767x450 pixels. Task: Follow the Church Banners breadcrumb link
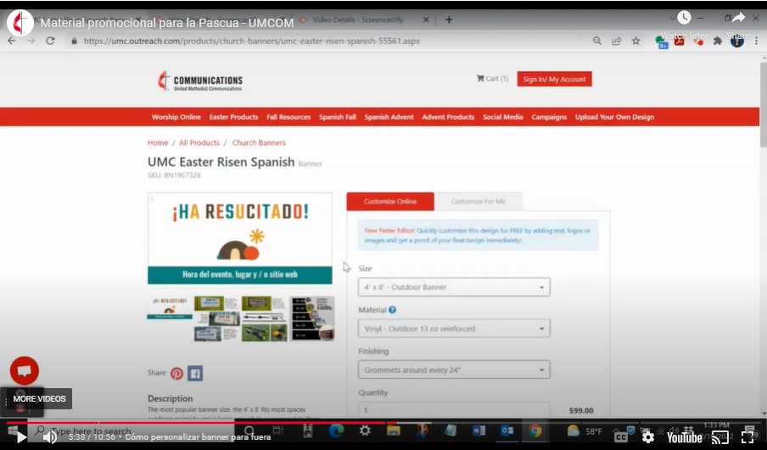click(x=259, y=143)
